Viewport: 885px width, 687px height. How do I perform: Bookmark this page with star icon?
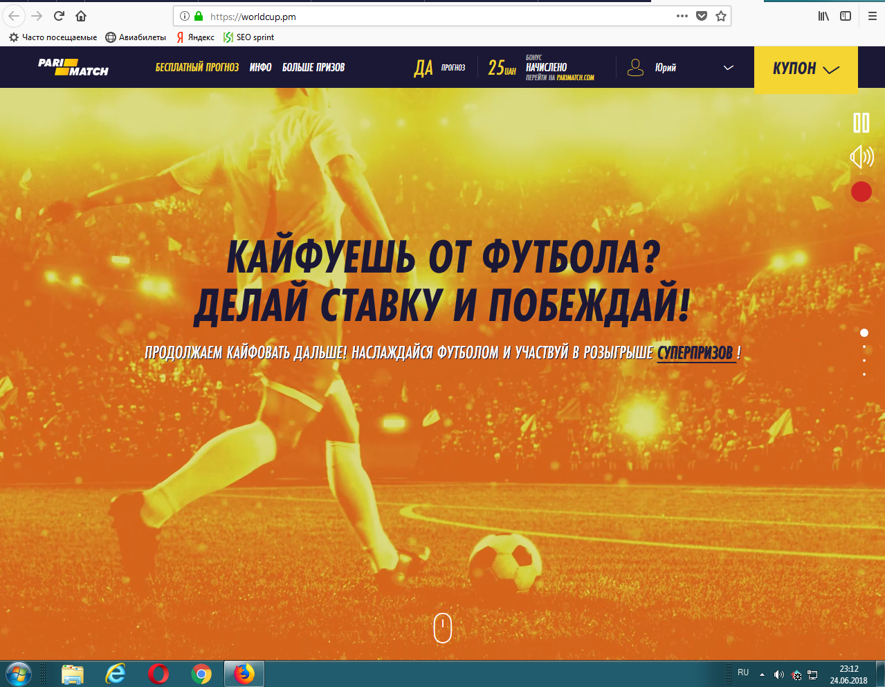point(721,16)
